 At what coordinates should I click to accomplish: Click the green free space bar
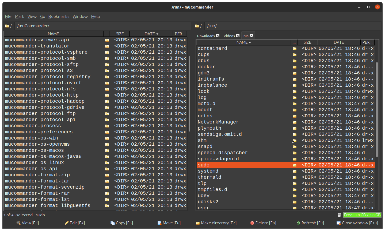(x=363, y=215)
